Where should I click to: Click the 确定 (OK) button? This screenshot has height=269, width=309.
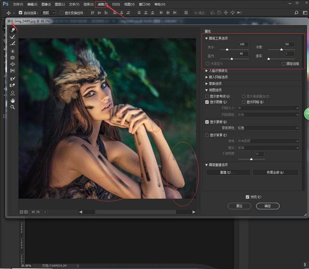click(267, 206)
